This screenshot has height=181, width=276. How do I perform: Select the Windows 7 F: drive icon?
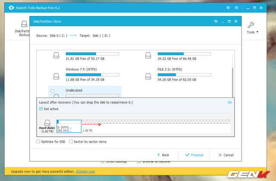pos(56,77)
